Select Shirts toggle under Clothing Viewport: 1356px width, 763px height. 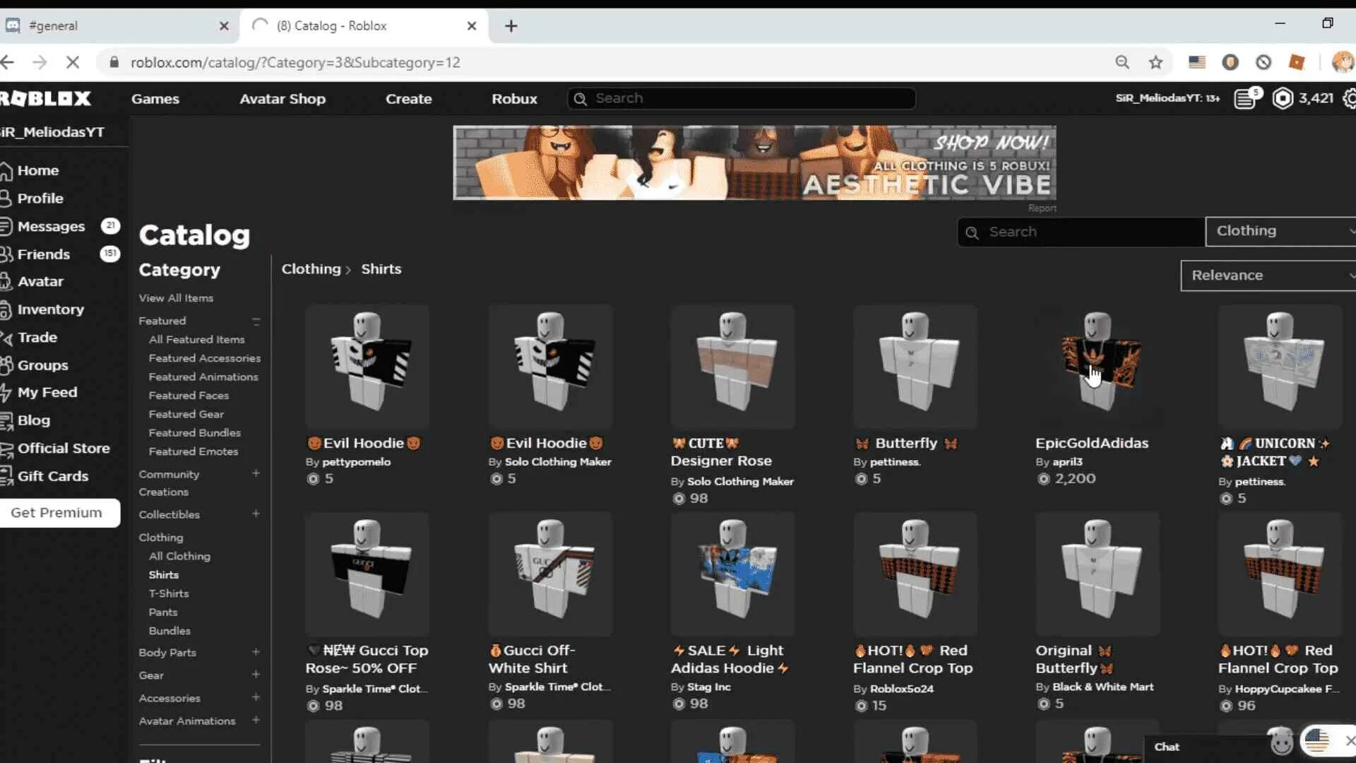(x=163, y=574)
